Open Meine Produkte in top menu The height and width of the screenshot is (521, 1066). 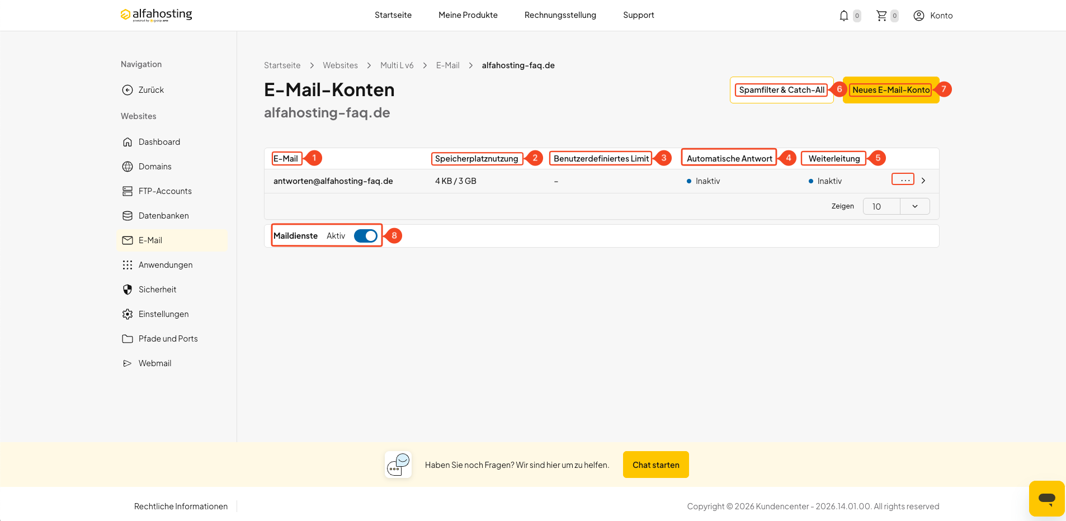click(x=468, y=15)
